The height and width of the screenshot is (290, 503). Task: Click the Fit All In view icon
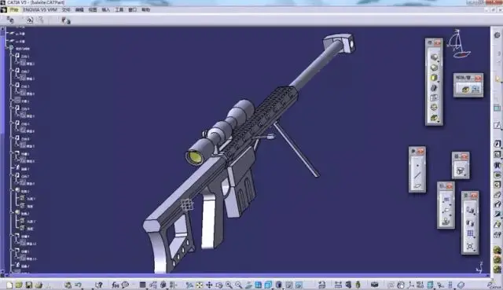pos(199,284)
